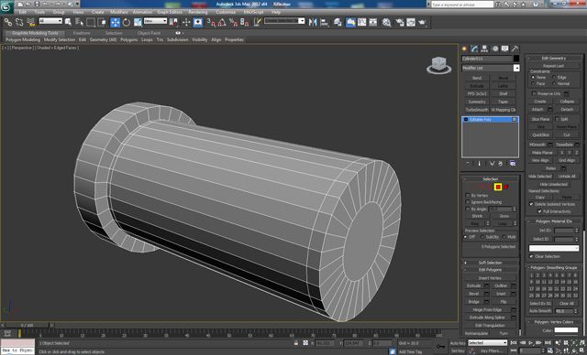The width and height of the screenshot is (587, 355).
Task: Collapse Edit Polygons rollout
Action: pos(490,270)
